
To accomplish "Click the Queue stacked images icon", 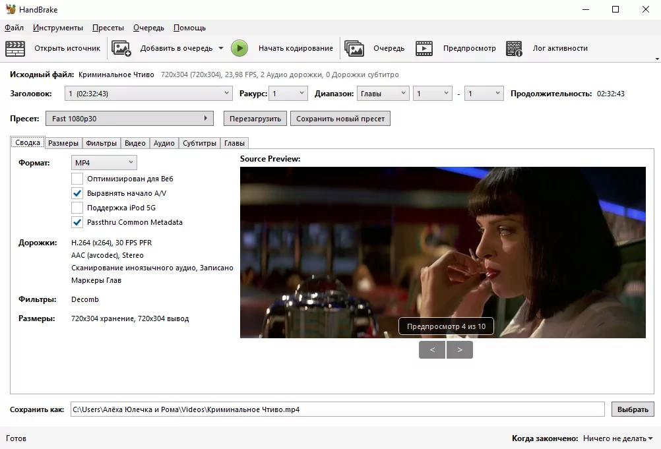I will pos(354,48).
